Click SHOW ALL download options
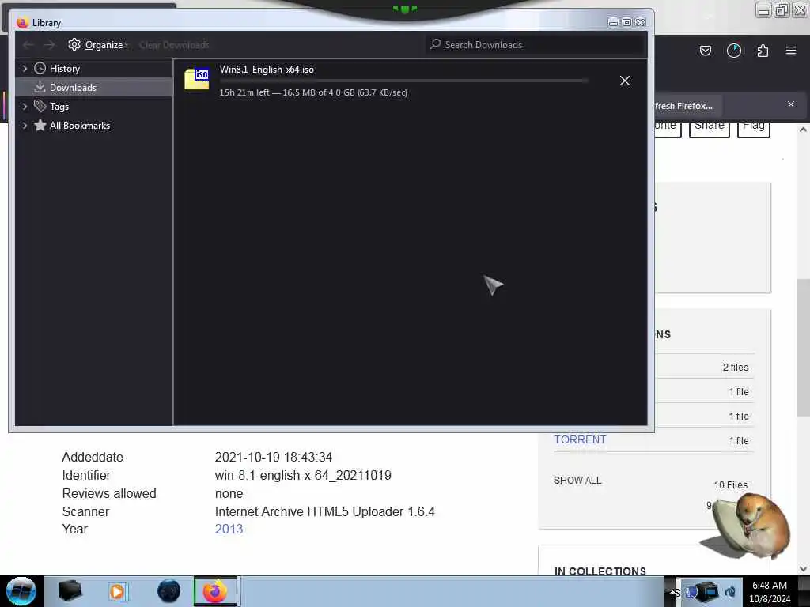This screenshot has height=607, width=810. click(577, 480)
